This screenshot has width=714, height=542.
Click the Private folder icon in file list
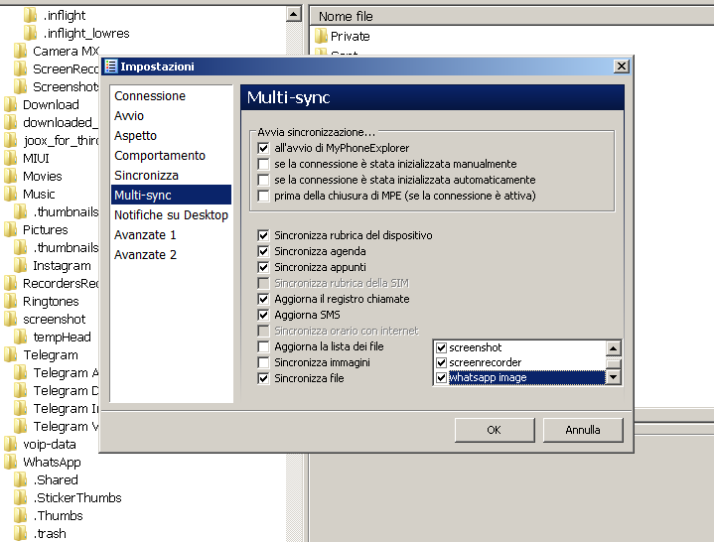point(321,37)
